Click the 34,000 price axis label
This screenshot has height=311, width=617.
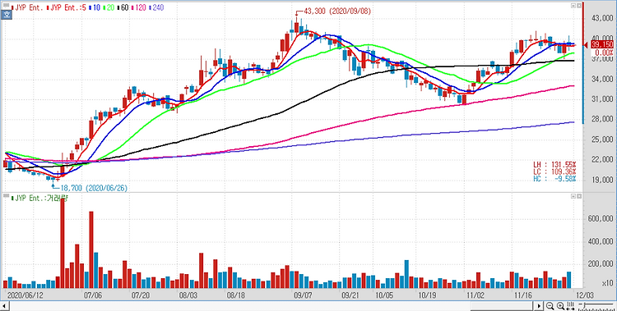(x=602, y=80)
